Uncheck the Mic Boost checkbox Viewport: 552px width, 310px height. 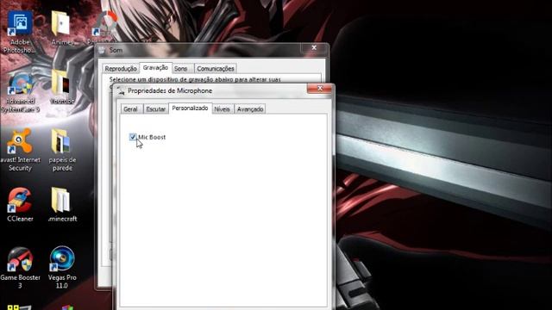point(133,137)
